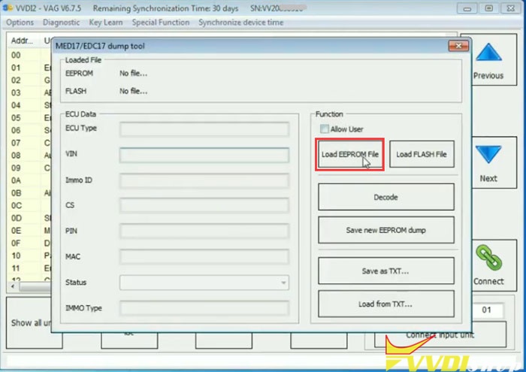Click into the IMMO Type field
The height and width of the screenshot is (372, 526).
click(x=204, y=308)
